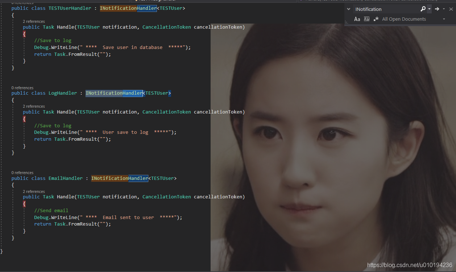Open 0 references above LogHandler class
This screenshot has width=456, height=272.
tap(22, 88)
